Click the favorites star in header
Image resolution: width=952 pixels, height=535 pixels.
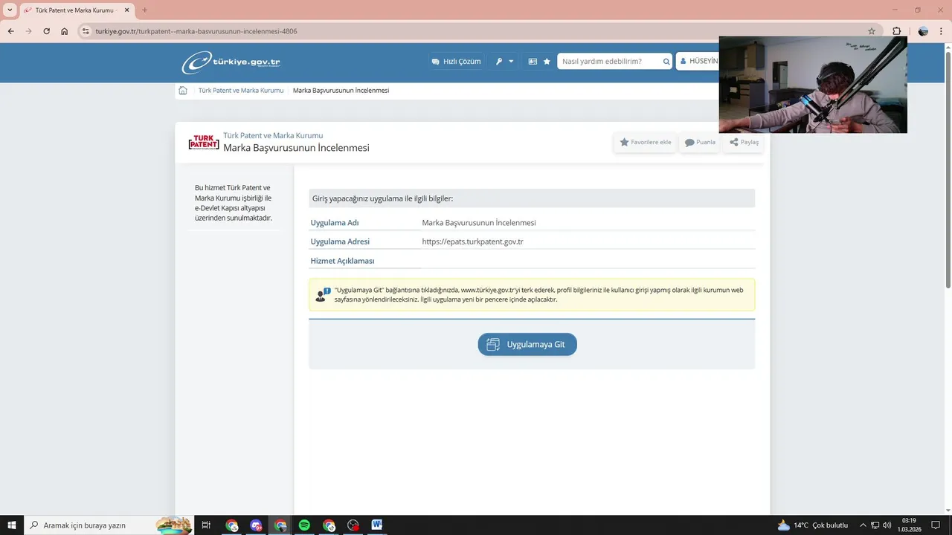pos(547,62)
